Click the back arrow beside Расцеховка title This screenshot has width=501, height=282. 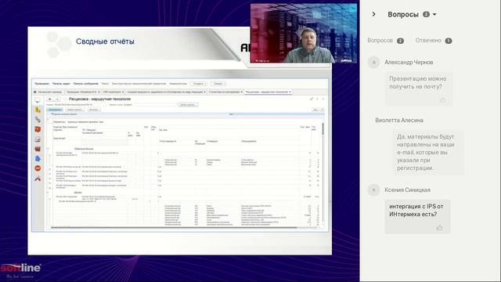click(50, 99)
